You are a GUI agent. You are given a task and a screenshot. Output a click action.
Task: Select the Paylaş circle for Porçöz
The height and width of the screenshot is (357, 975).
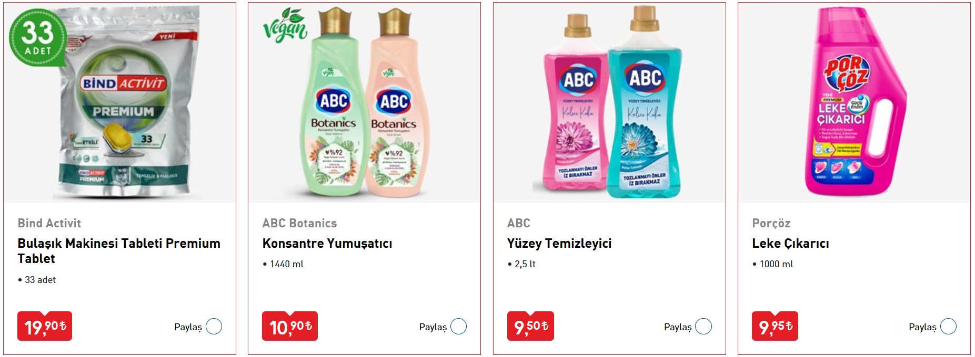[x=948, y=327]
